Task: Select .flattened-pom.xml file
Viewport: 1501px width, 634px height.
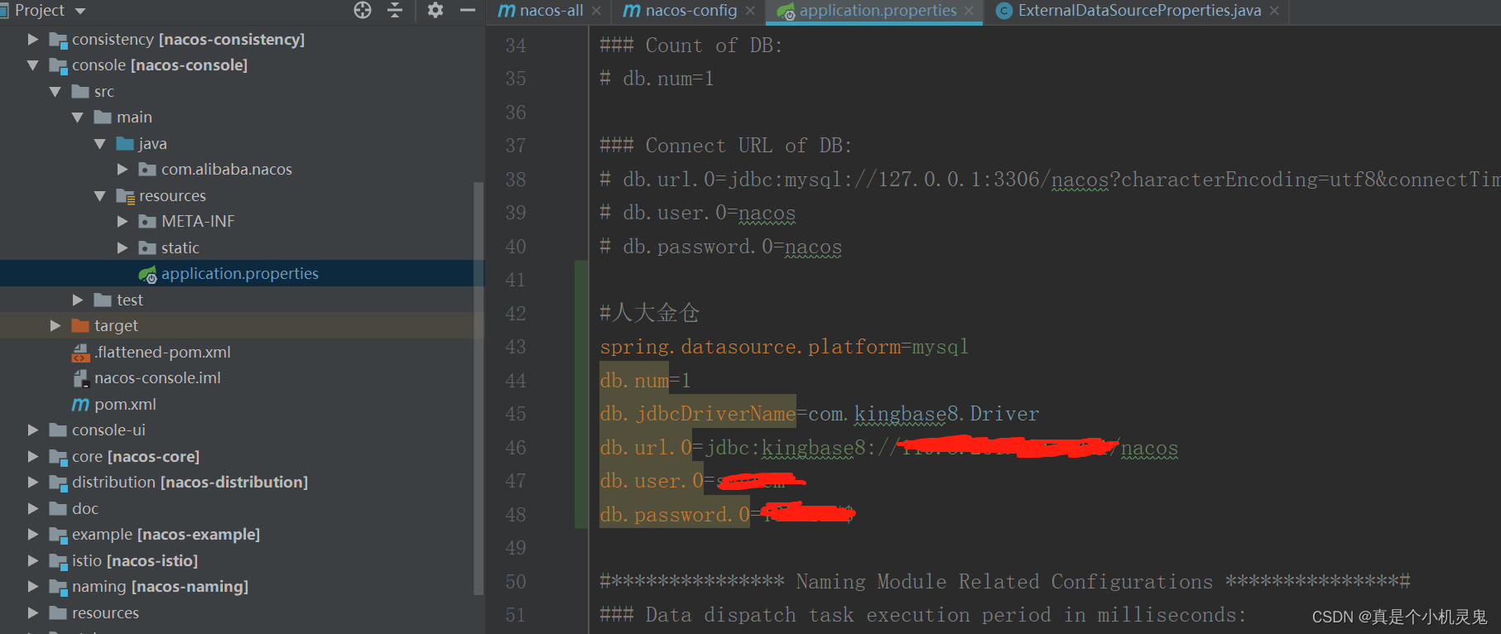Action: [162, 352]
